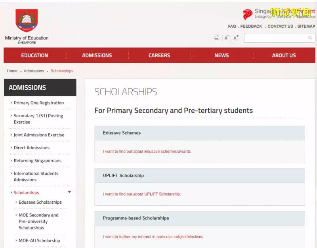
Task: Go to the EDUCATION menu
Action: (x=34, y=55)
